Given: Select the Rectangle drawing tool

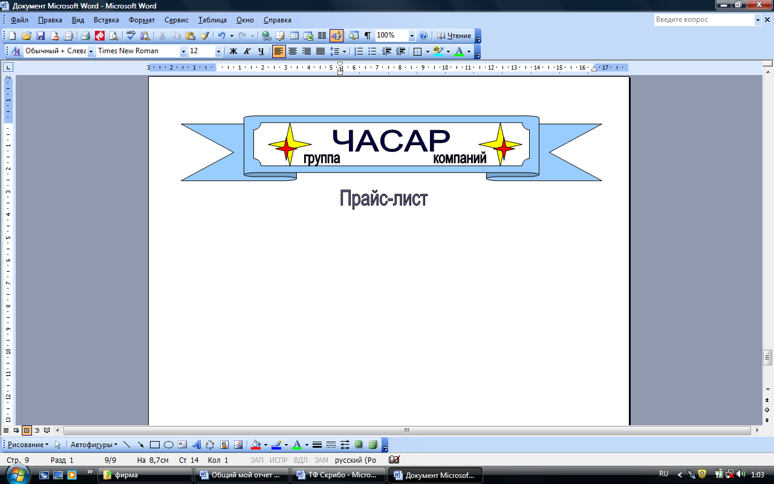Looking at the screenshot, I should pos(154,445).
